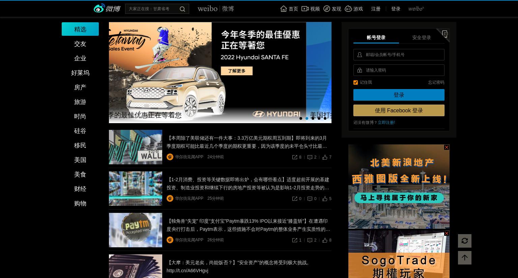Image resolution: width=518 pixels, height=278 pixels.
Task: Click 华尔街见闻APP avatar on 1-2月消费 post
Action: [x=170, y=198]
